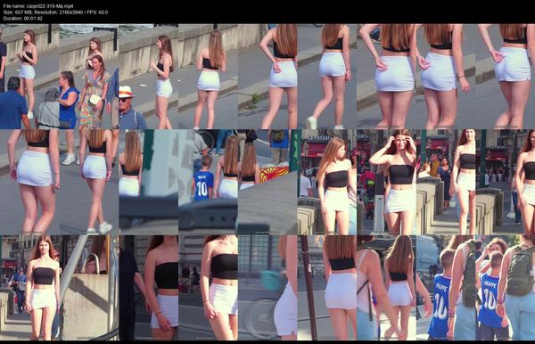Click thumbnail with white tank top strap foreground
535x344 pixels.
point(386,287)
